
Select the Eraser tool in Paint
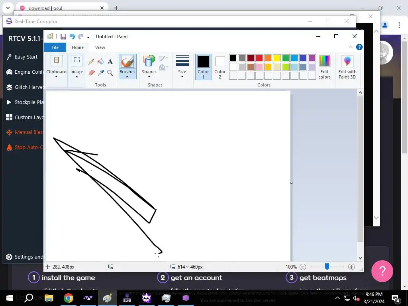[91, 73]
